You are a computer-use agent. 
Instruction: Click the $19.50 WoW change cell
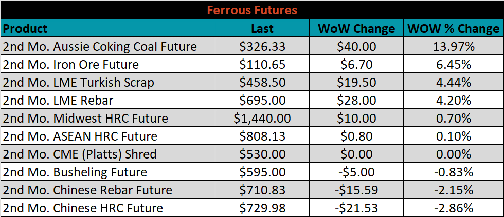click(x=356, y=82)
